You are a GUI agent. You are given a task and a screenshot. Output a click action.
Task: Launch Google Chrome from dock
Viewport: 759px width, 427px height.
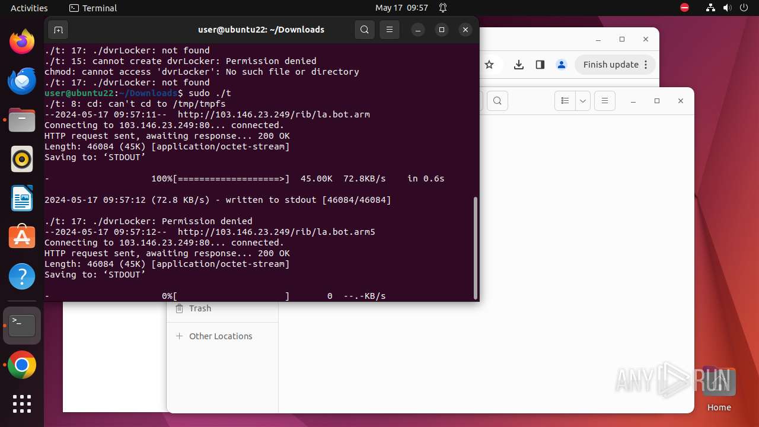pyautogui.click(x=22, y=365)
